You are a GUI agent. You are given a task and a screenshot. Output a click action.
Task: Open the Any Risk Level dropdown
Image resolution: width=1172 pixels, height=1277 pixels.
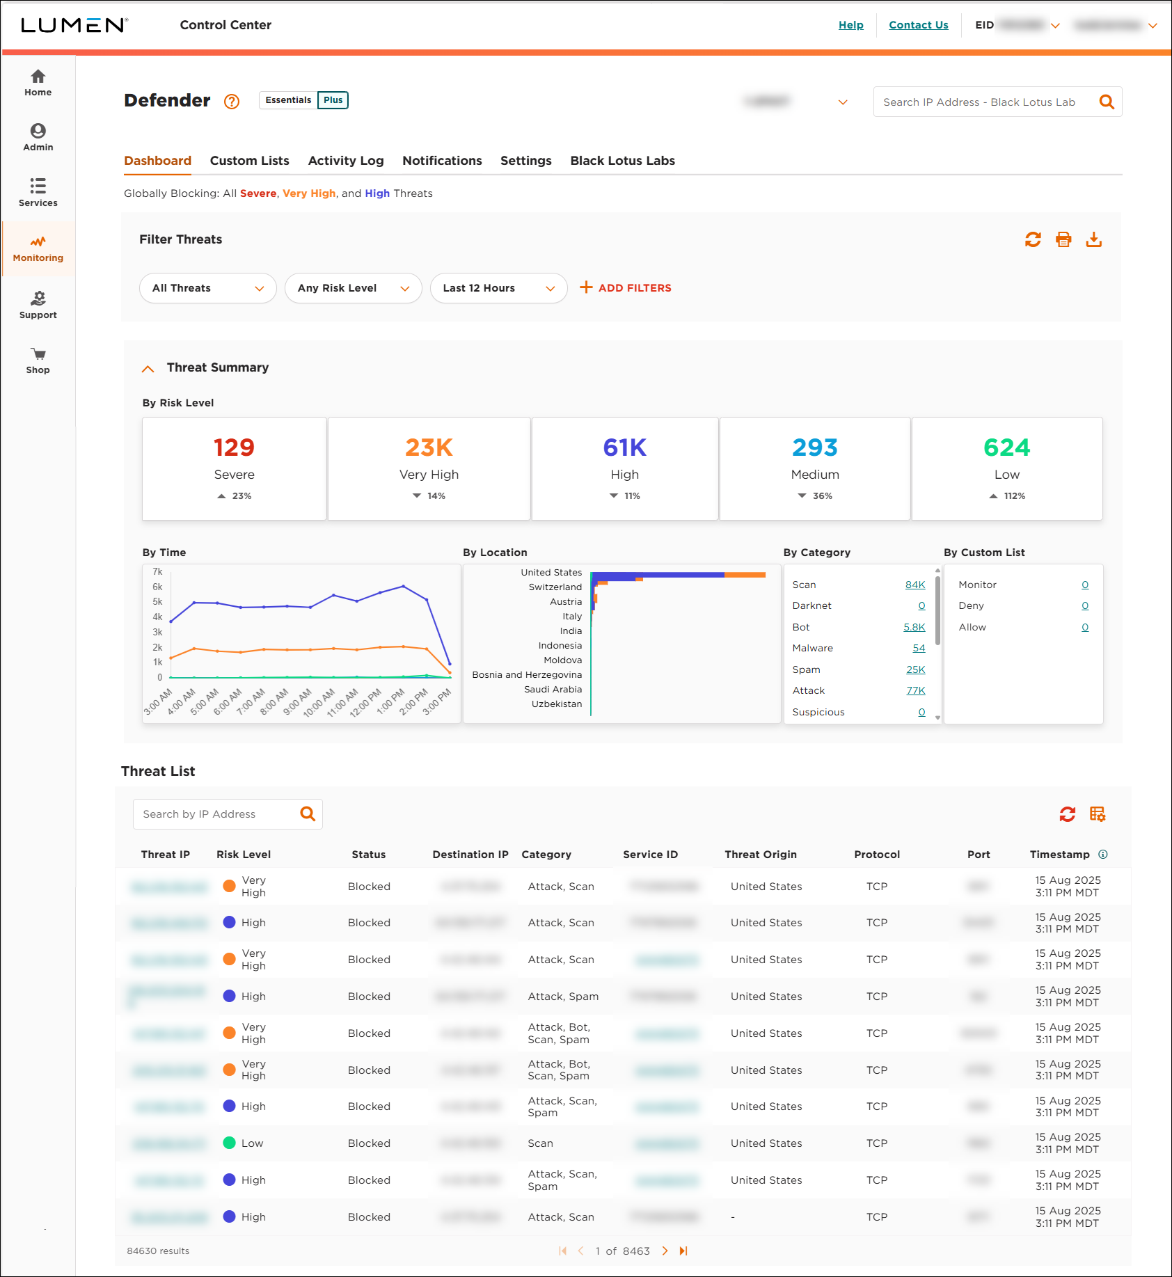click(x=354, y=288)
